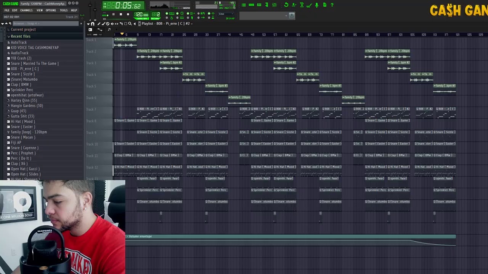
Task: Select the Zoom magnifier tool
Action: pyautogui.click(x=130, y=24)
